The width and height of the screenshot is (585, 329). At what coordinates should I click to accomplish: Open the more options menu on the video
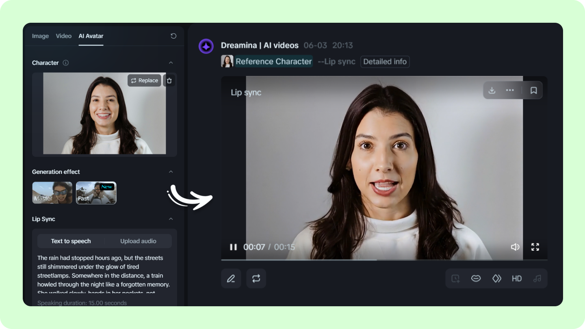[510, 90]
